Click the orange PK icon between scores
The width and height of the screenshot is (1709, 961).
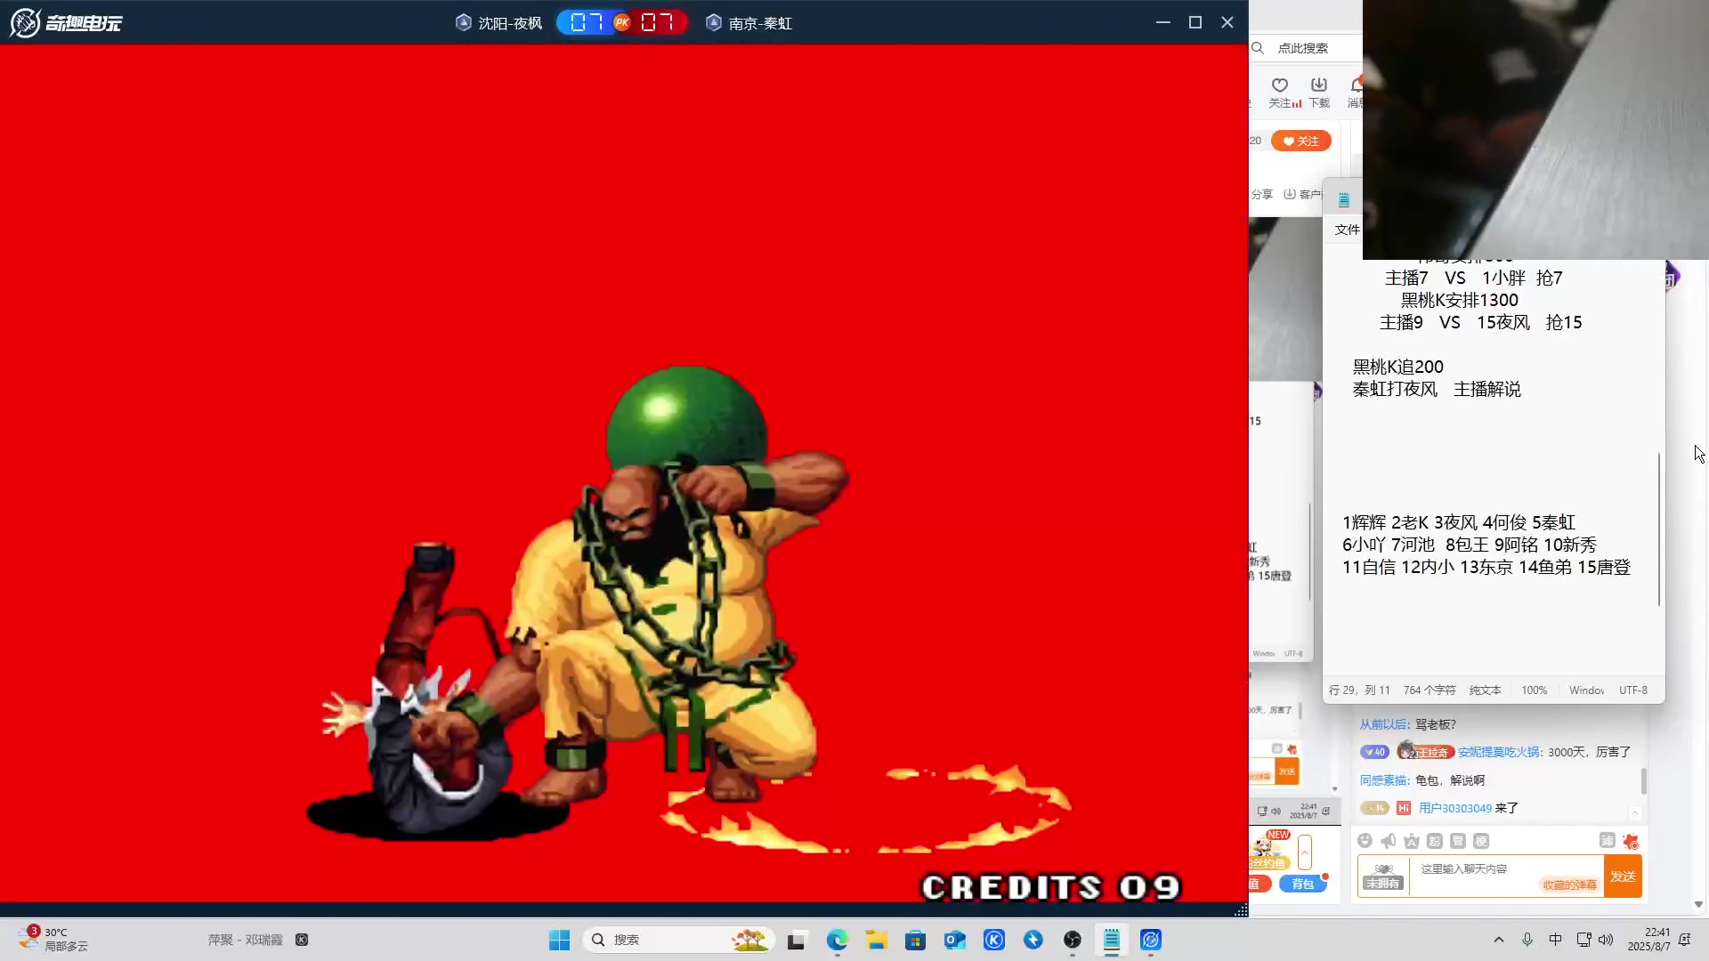(622, 22)
